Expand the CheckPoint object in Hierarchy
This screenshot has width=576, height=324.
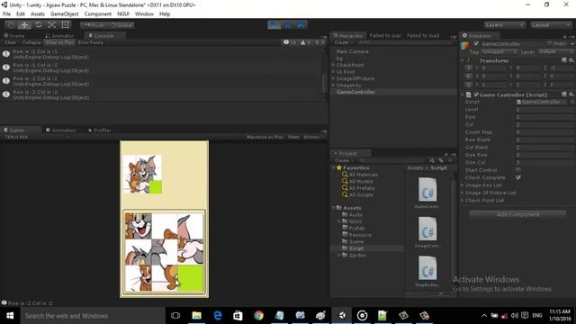point(334,65)
